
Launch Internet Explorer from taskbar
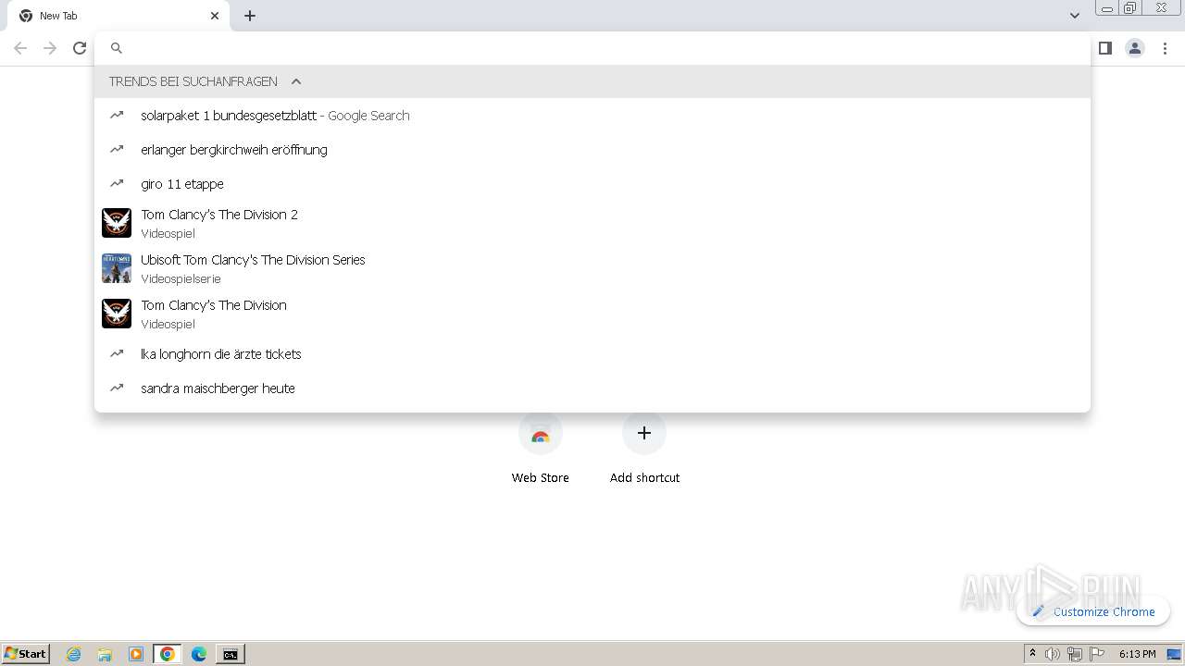tap(74, 654)
